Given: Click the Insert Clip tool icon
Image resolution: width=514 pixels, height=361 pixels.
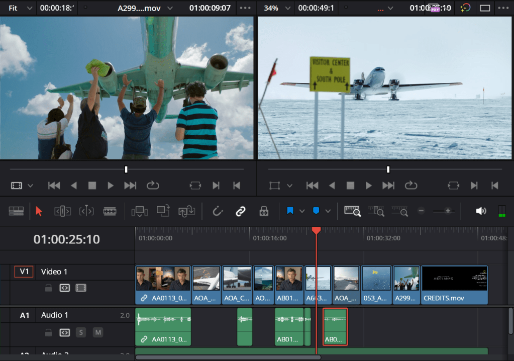Looking at the screenshot, I should 139,211.
